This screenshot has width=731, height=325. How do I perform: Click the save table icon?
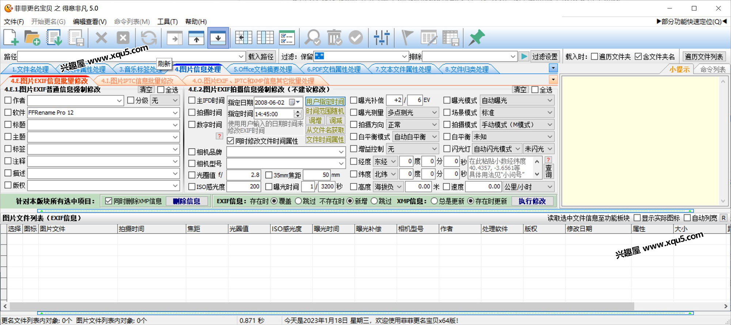click(x=450, y=38)
